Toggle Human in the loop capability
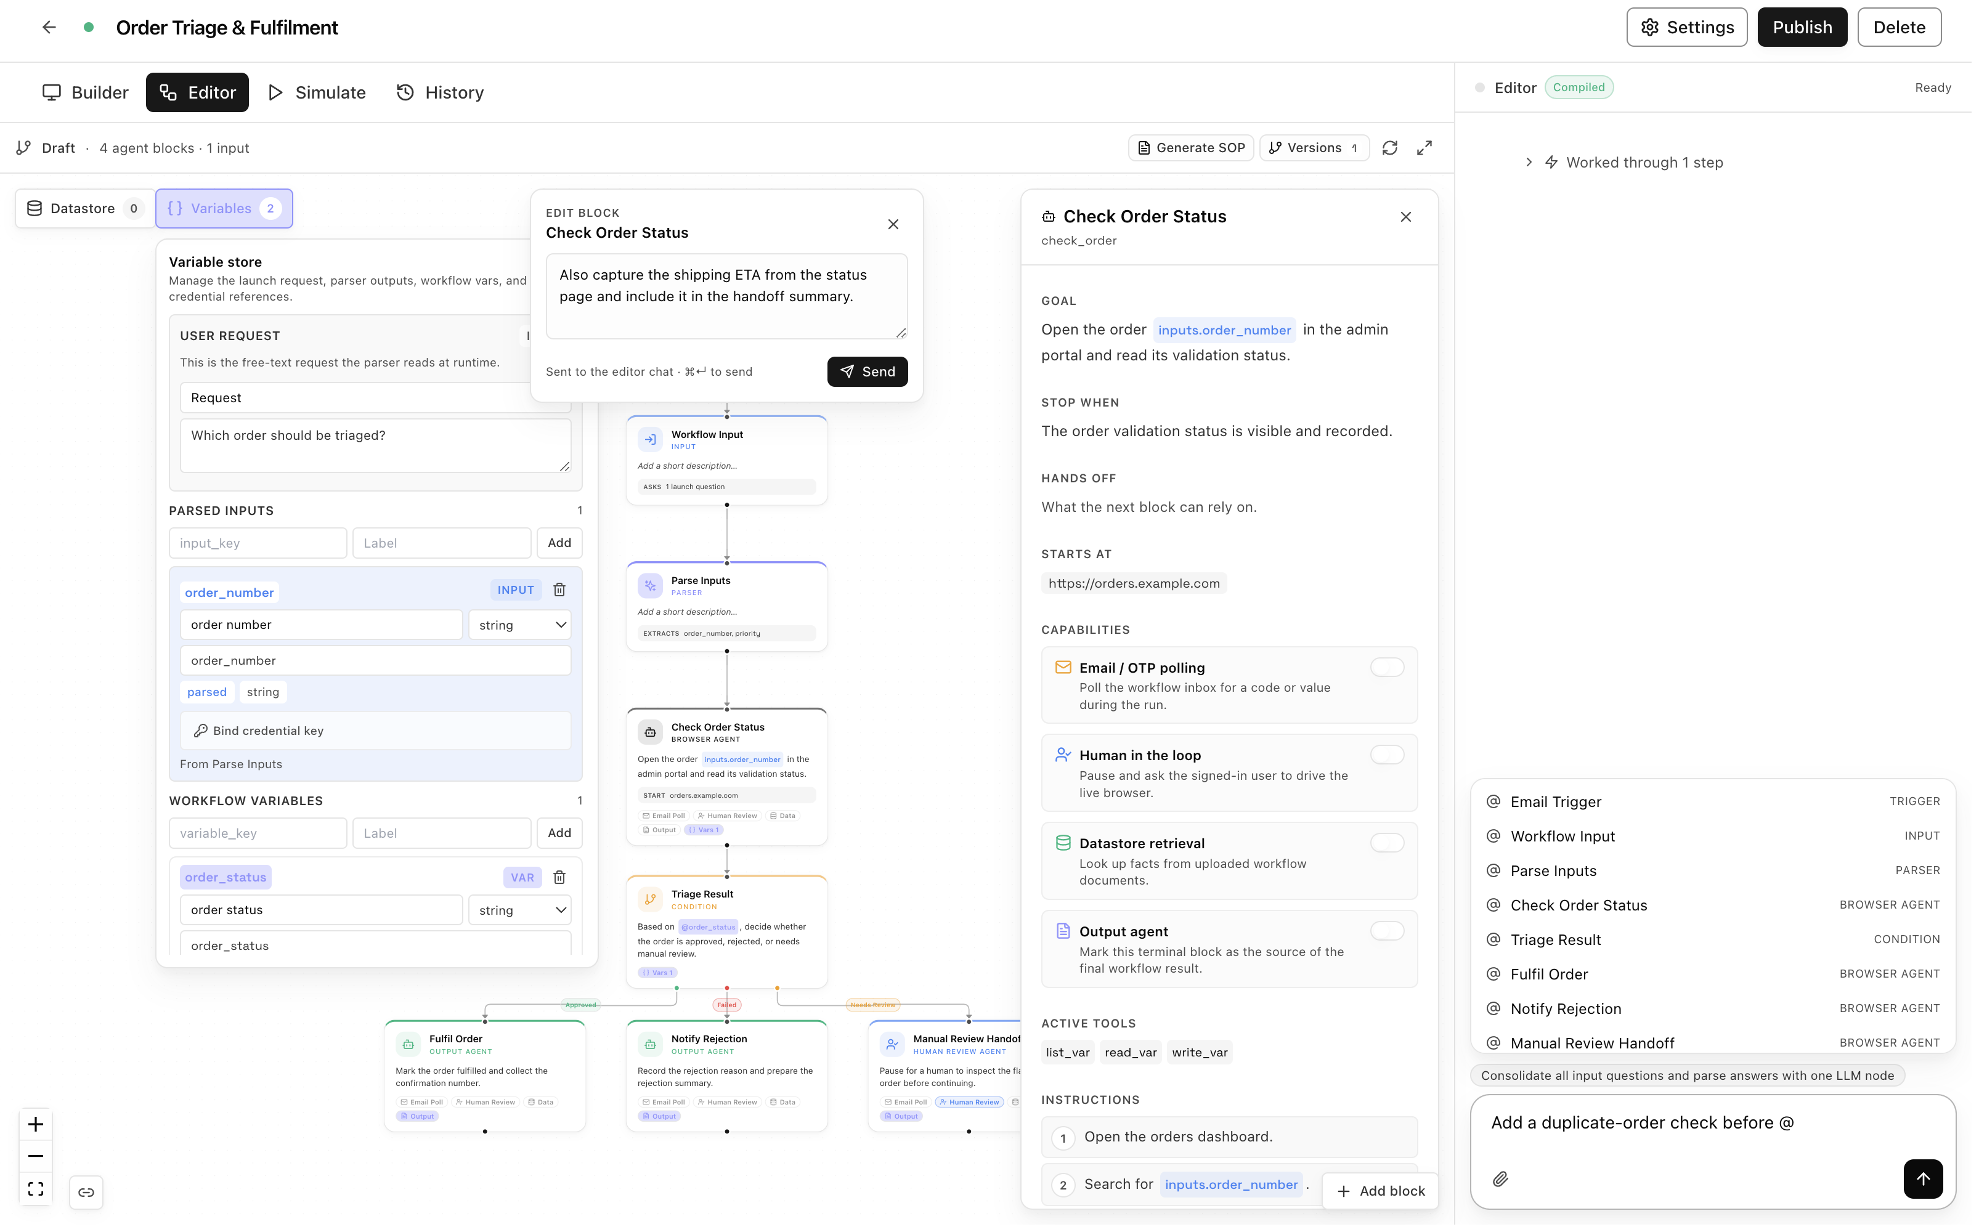Screen dimensions: 1979x1232 tap(1392, 758)
